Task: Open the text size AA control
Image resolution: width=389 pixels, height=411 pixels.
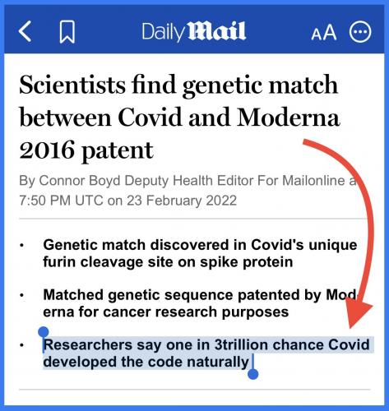Action: (x=324, y=33)
